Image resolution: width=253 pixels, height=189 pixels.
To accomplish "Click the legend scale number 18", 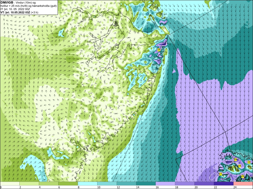I will tap(177, 187).
